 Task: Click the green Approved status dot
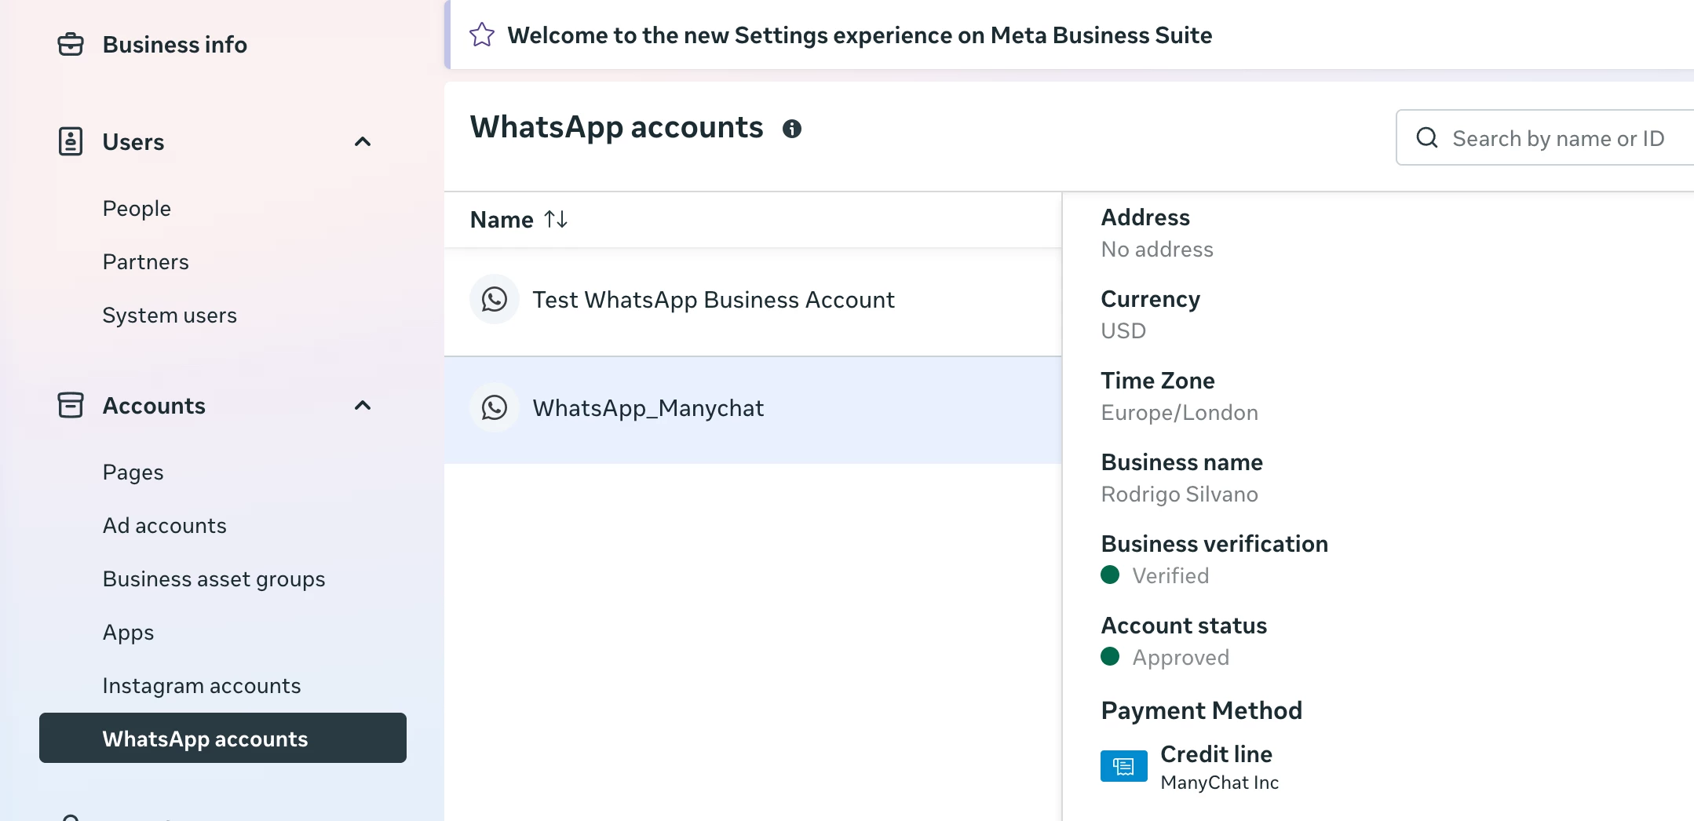point(1110,656)
